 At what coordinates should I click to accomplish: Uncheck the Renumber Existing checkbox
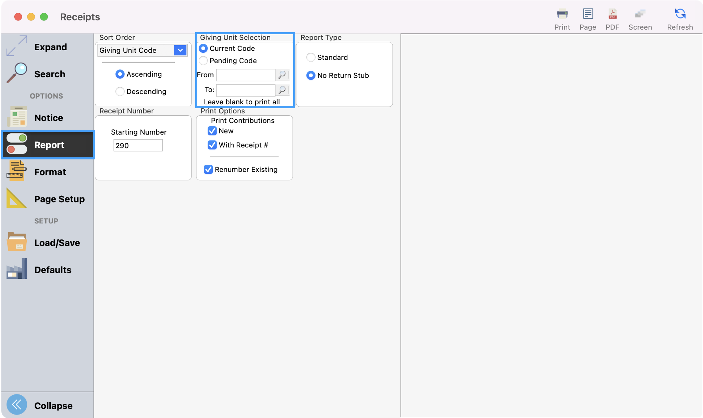point(208,169)
